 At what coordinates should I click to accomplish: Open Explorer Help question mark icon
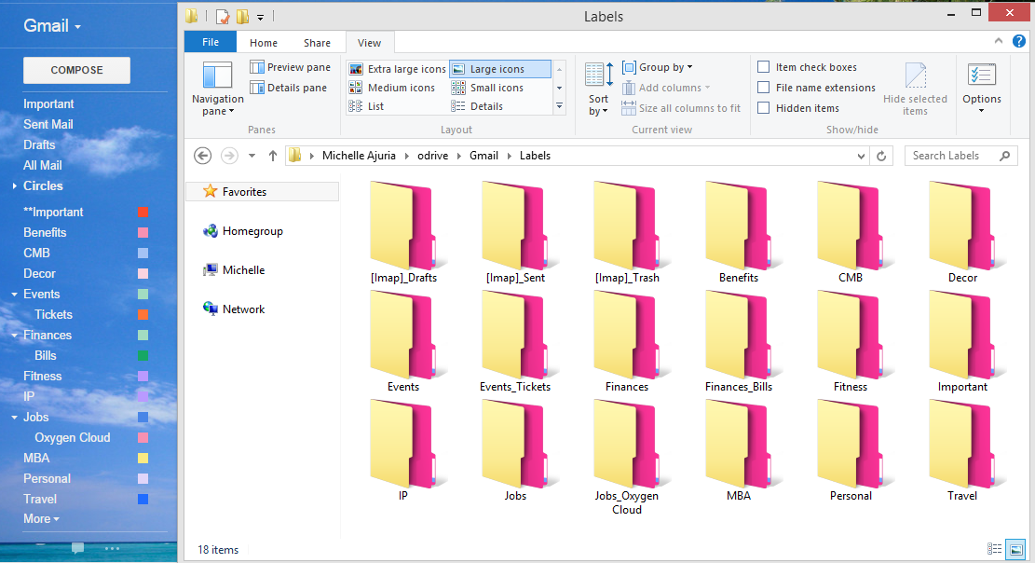click(x=1019, y=41)
